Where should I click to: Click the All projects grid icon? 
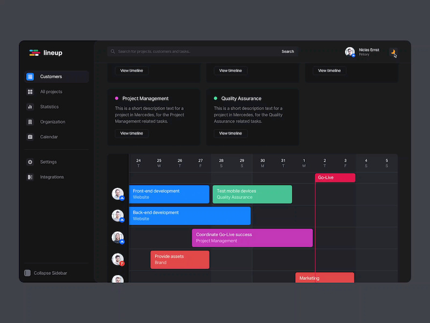[x=30, y=92]
